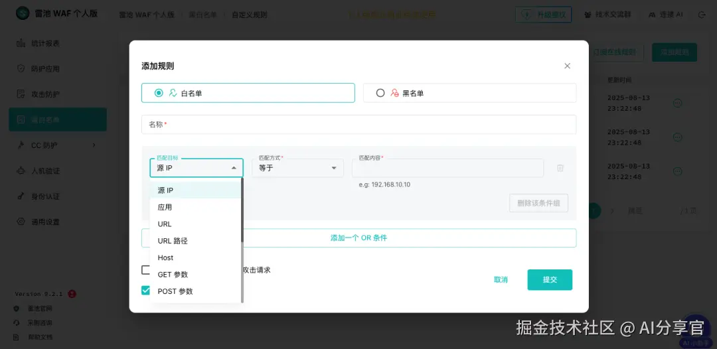
Task: Choose URL from the dropdown list
Action: 195,224
